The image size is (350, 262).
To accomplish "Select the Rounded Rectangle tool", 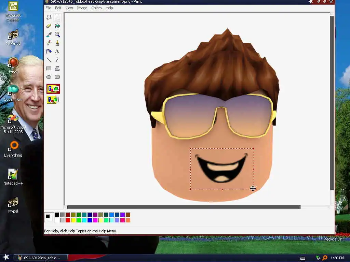I will (x=57, y=77).
